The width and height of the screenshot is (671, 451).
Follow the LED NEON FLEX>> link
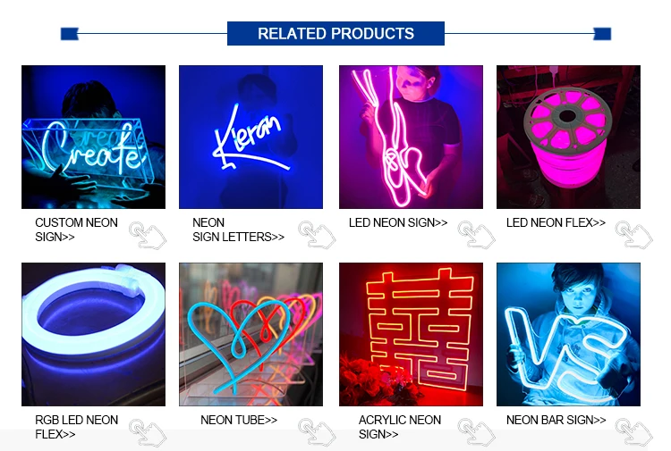[x=556, y=222]
